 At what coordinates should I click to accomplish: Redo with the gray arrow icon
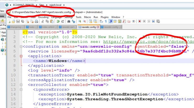pos(63,21)
